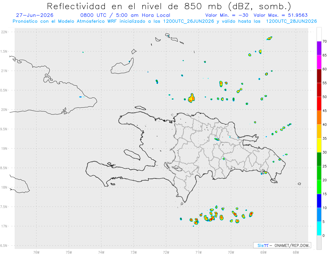Click the '0' value on the color scale
332x256 pixels.
323,236
